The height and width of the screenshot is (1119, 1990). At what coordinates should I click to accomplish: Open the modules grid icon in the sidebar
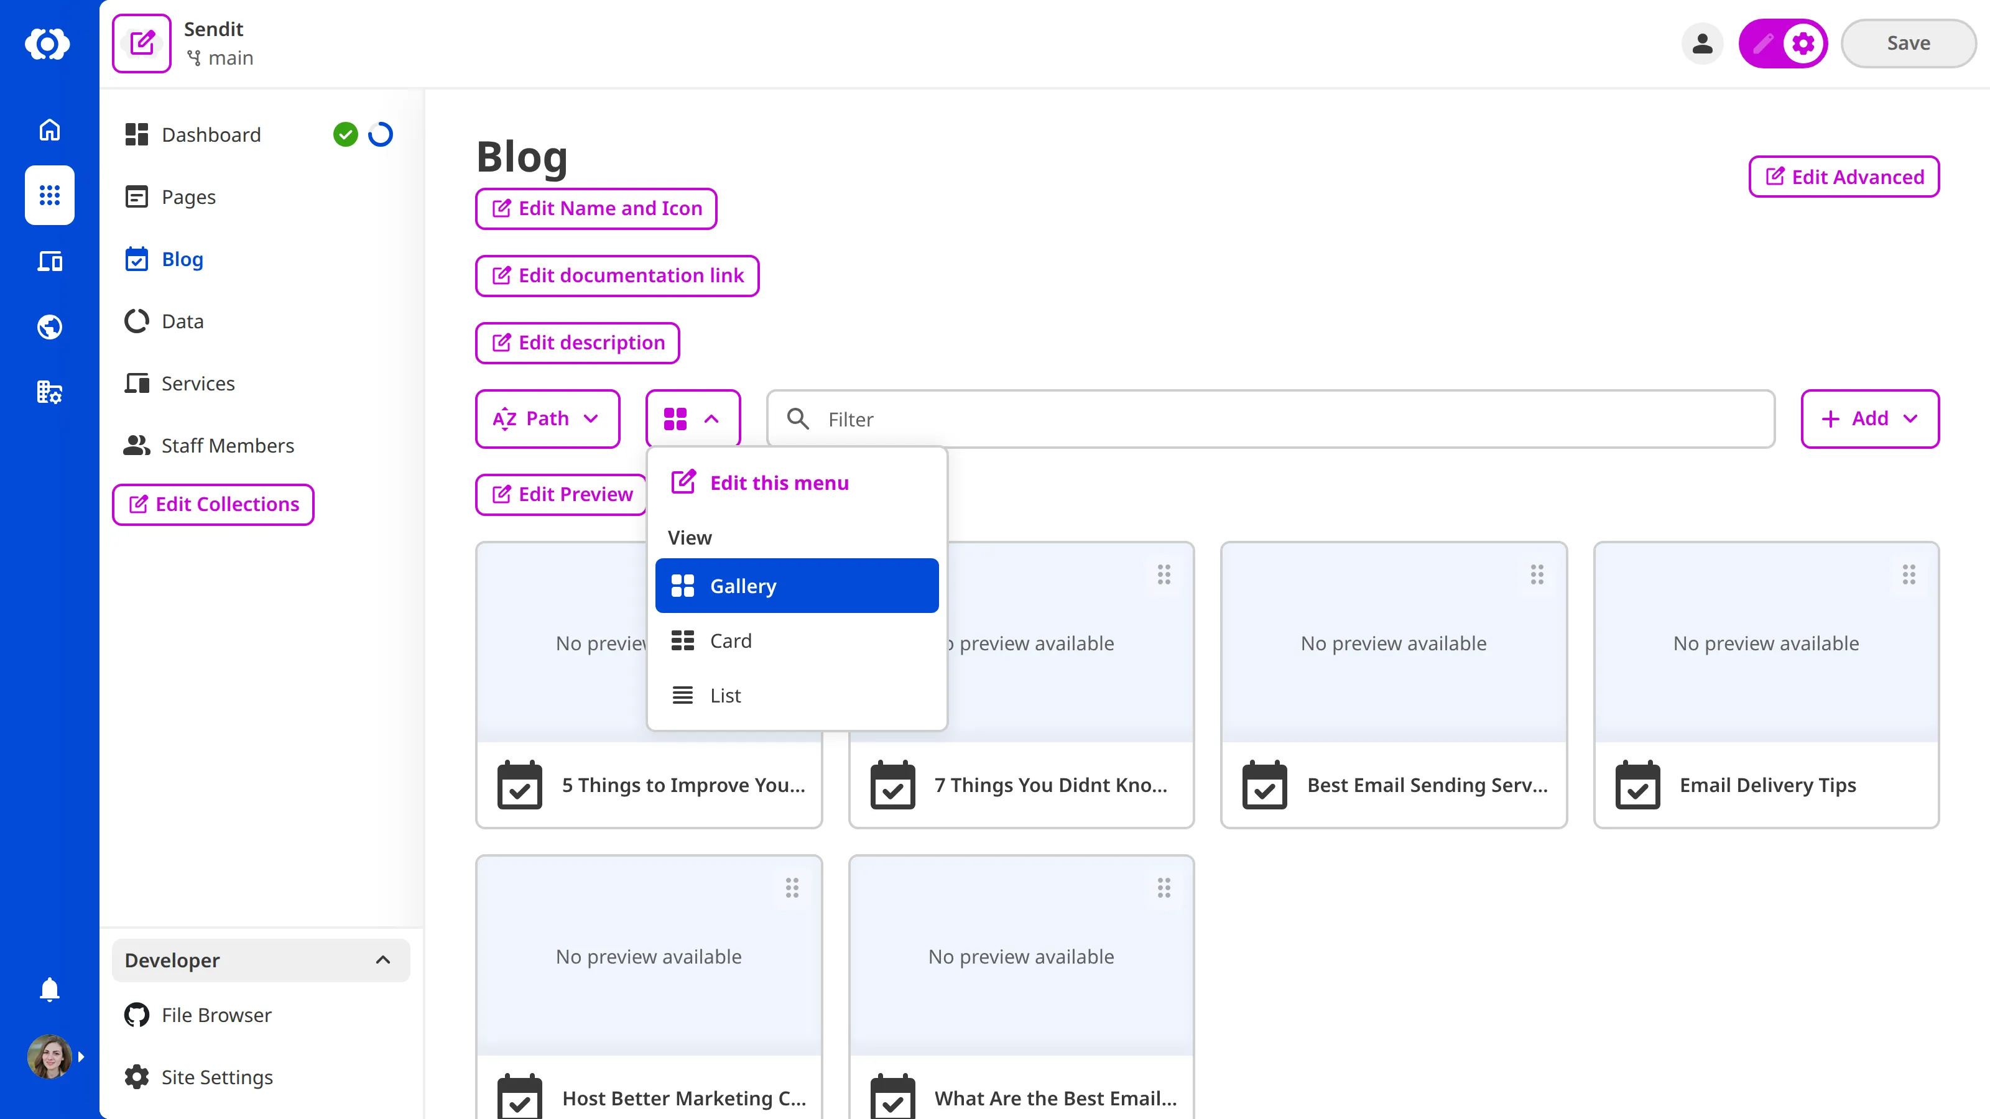(49, 195)
